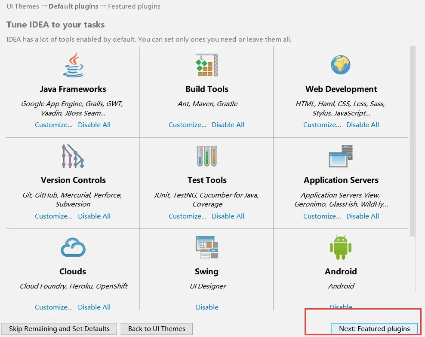The image size is (425, 337).
Task: Click the italic 'Android' description text
Action: [x=341, y=286]
